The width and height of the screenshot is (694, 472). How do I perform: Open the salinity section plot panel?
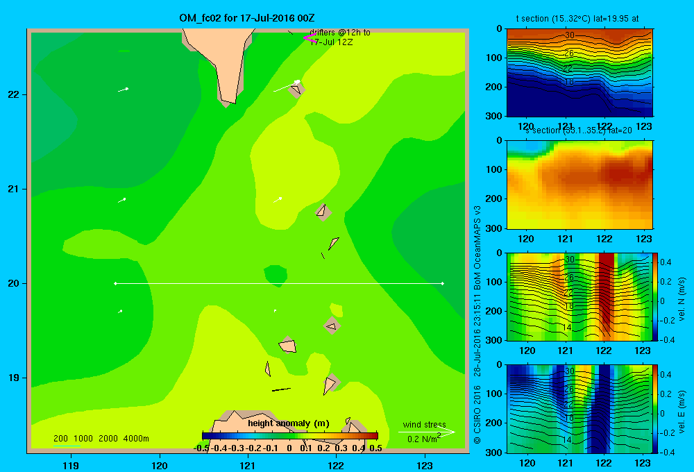pyautogui.click(x=579, y=184)
